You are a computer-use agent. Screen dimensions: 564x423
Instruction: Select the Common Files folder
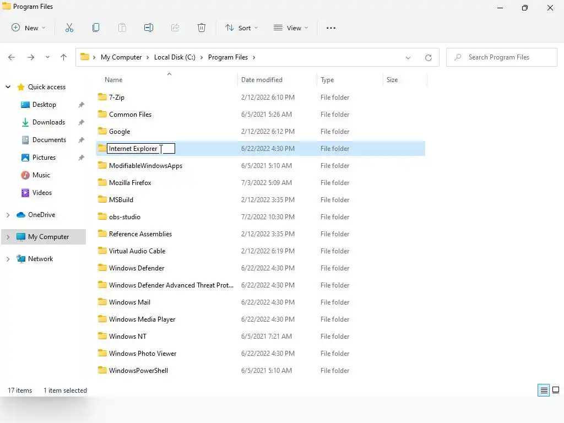pyautogui.click(x=130, y=115)
